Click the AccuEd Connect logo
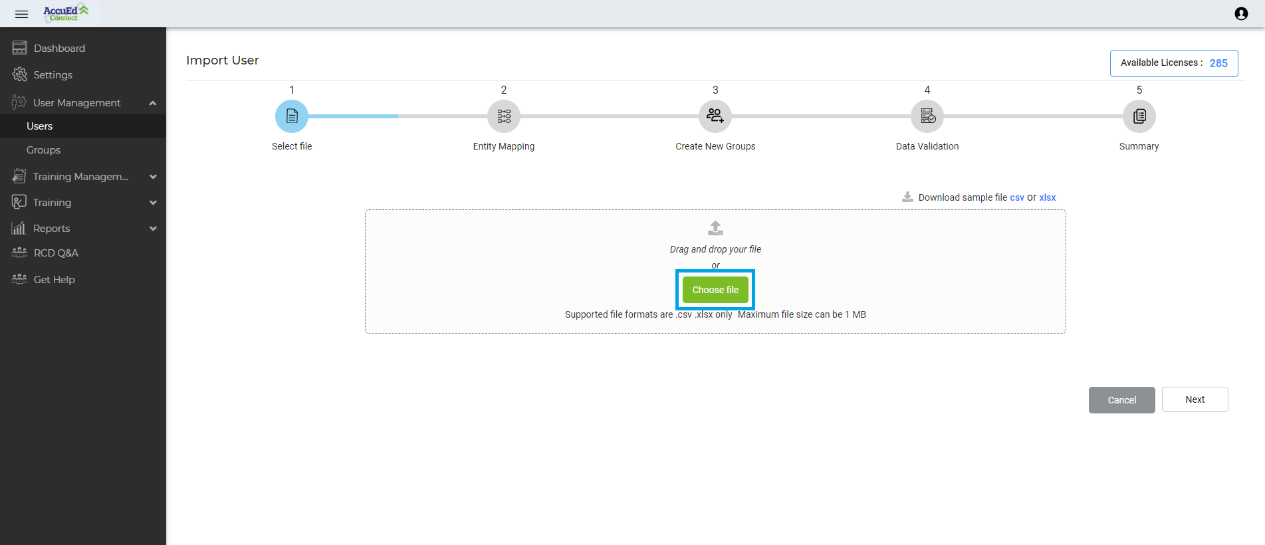The width and height of the screenshot is (1265, 545). click(66, 13)
